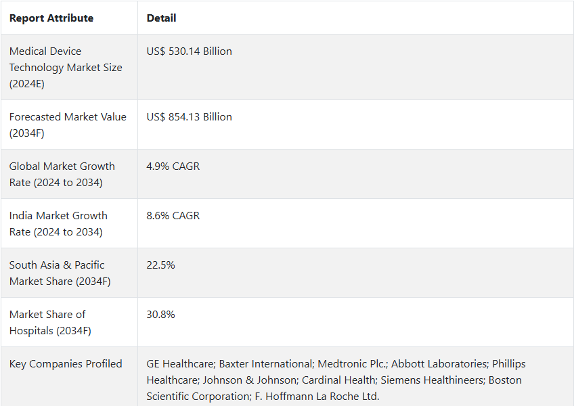Viewport: 574px width, 406px height.
Task: Click the 8.6% CAGR value
Action: tap(173, 216)
